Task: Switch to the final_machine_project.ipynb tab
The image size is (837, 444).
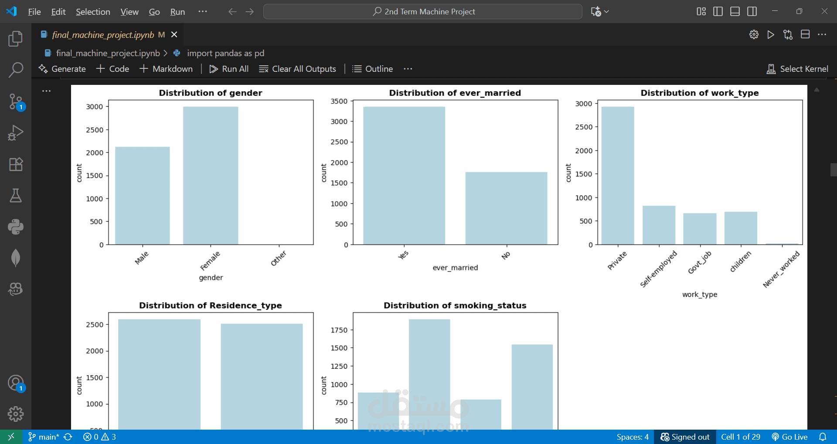Action: (103, 35)
